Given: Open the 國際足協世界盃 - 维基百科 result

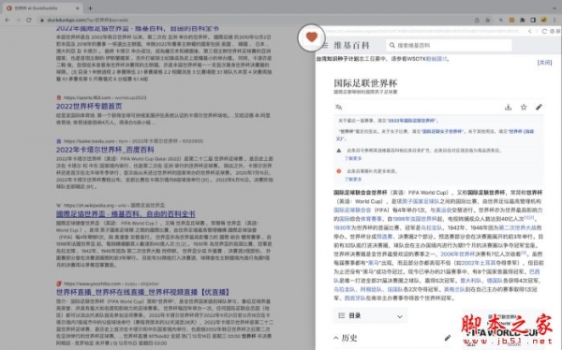Looking at the screenshot, I should point(126,214).
